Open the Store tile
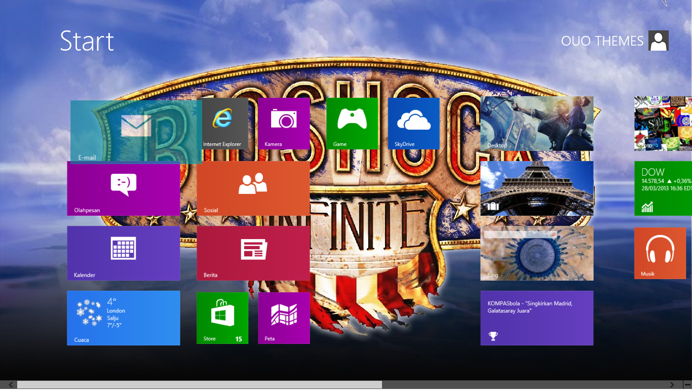Image resolution: width=692 pixels, height=390 pixels. 222,318
